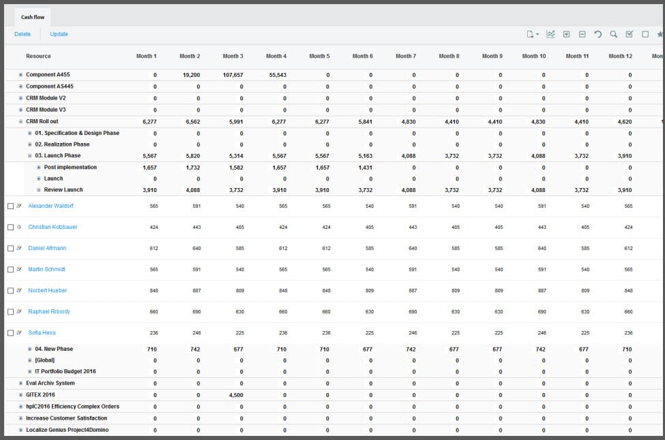Click the Month 6 column header
This screenshot has width=665, height=440.
362,57
